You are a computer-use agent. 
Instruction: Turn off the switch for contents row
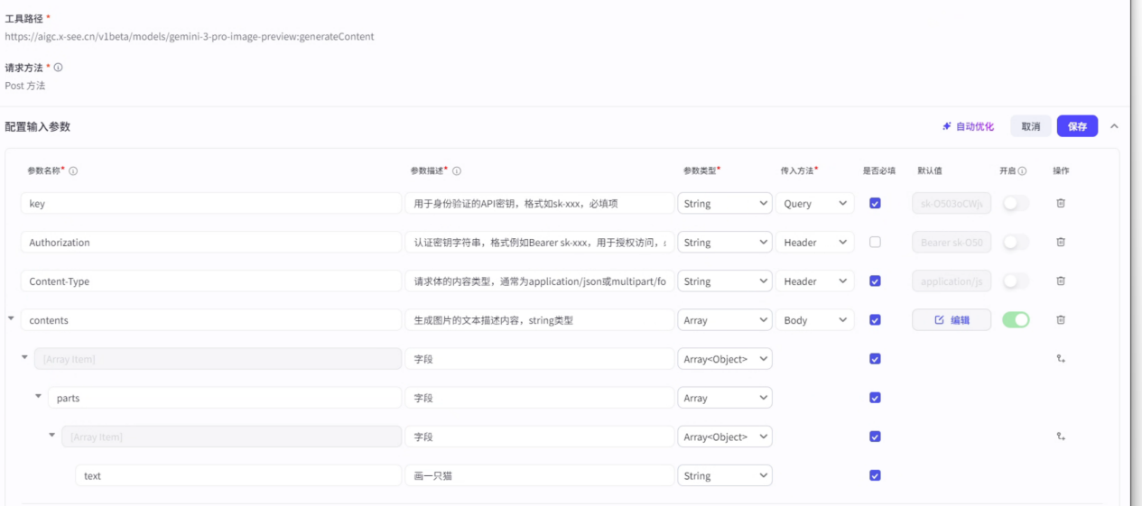tap(1016, 319)
